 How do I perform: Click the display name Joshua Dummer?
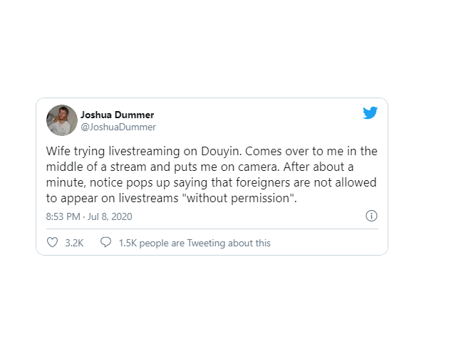[x=117, y=115]
